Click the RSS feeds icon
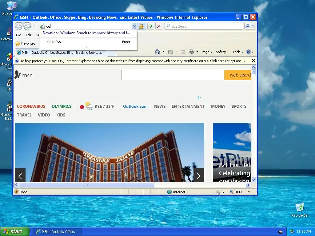Viewport: 315px width, 236px height. [x=170, y=52]
